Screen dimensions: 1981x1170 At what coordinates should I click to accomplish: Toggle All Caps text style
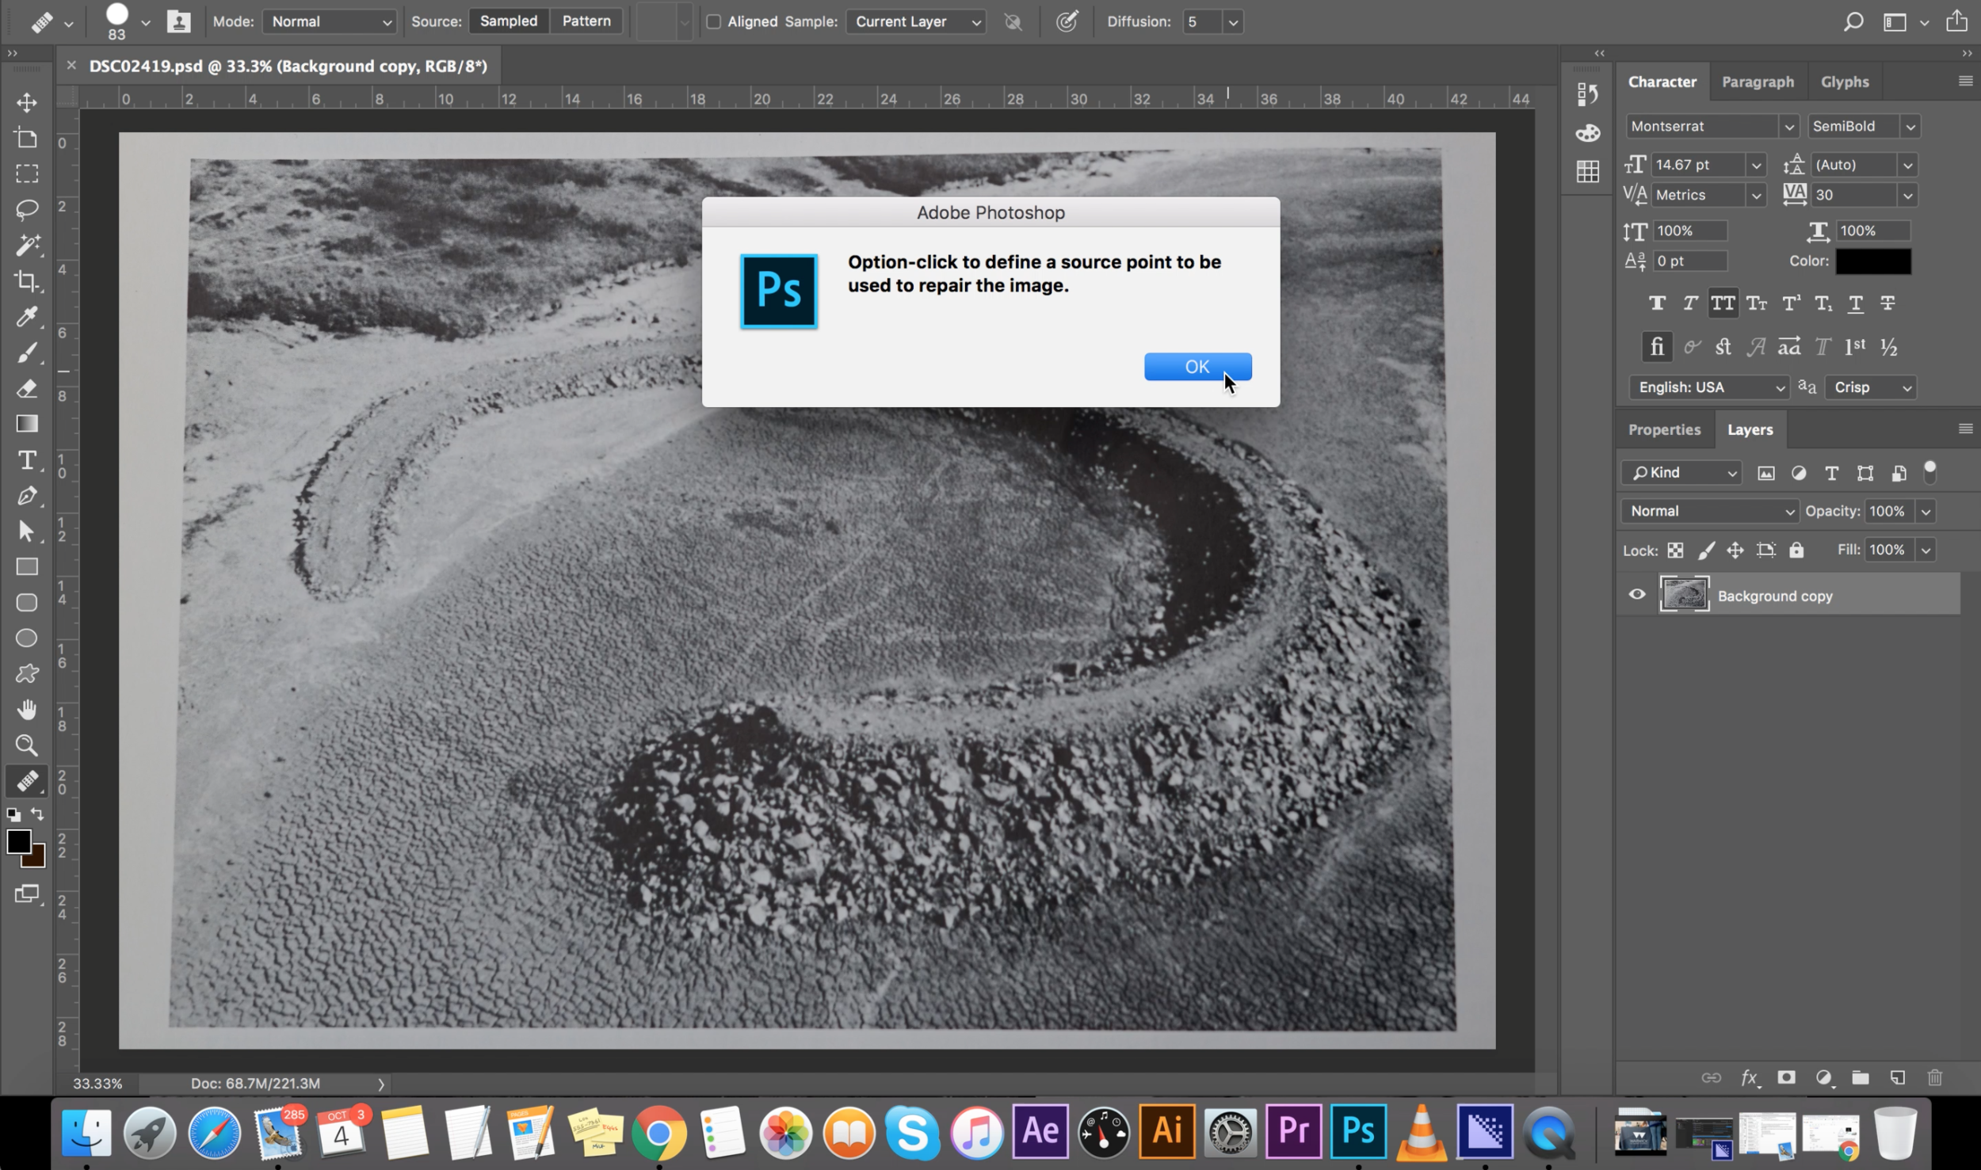1722,303
